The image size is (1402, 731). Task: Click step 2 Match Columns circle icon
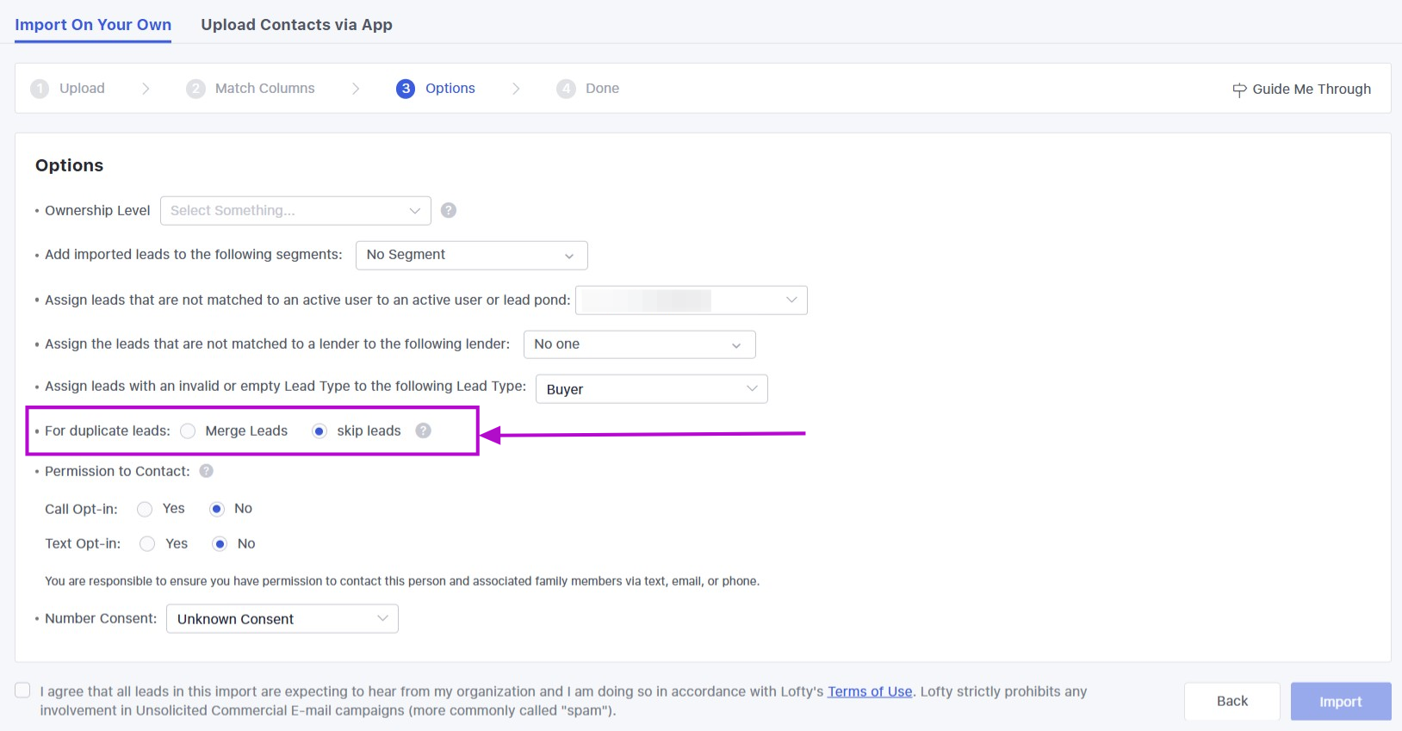click(x=195, y=89)
